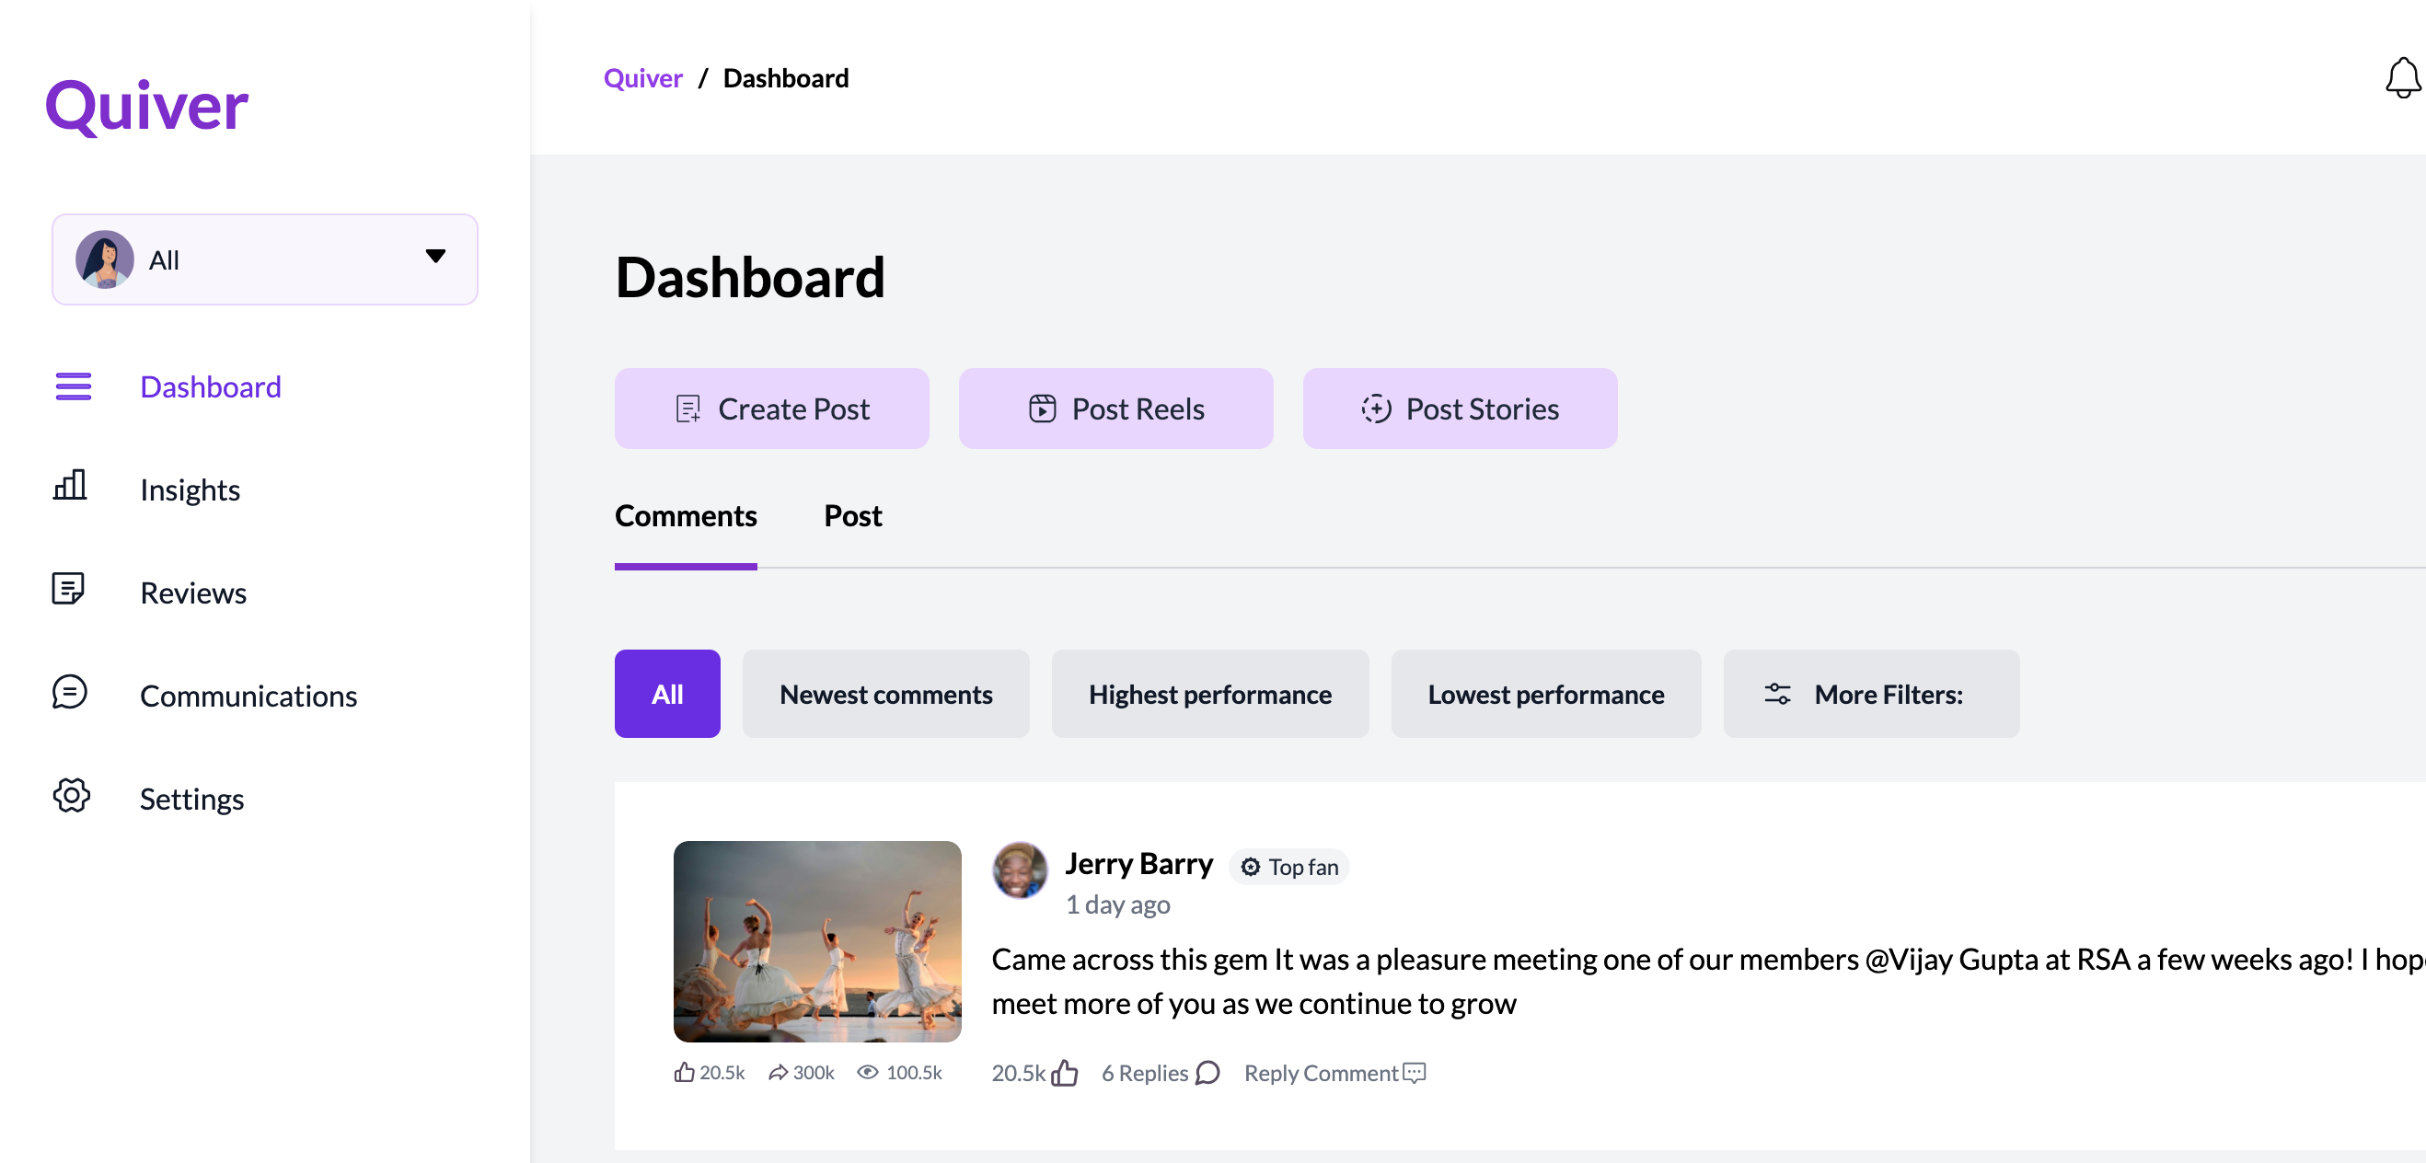Open Reviews in the sidebar
Screen dimensions: 2426x1163
click(193, 593)
